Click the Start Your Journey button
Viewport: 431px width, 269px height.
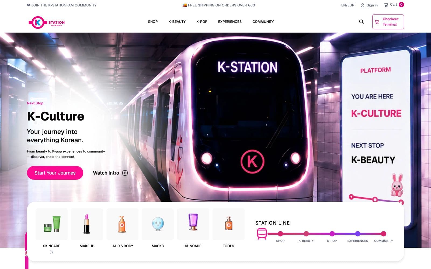click(x=55, y=173)
